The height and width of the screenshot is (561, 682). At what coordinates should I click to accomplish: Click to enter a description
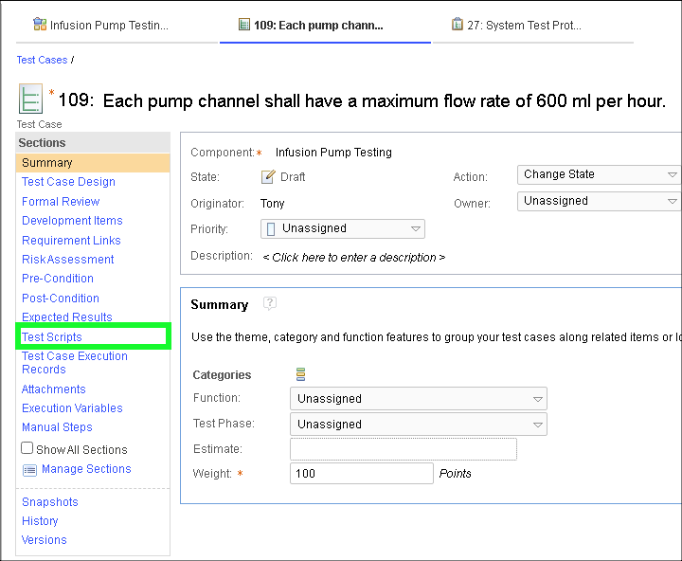tap(353, 257)
